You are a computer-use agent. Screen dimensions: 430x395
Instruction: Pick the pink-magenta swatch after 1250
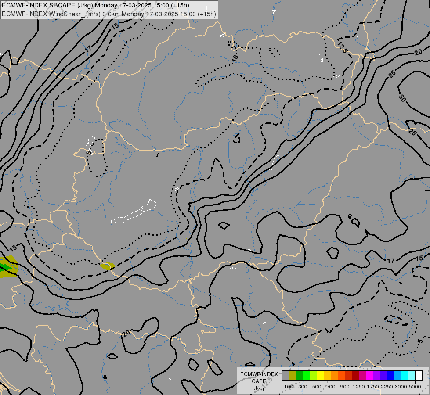362,375
